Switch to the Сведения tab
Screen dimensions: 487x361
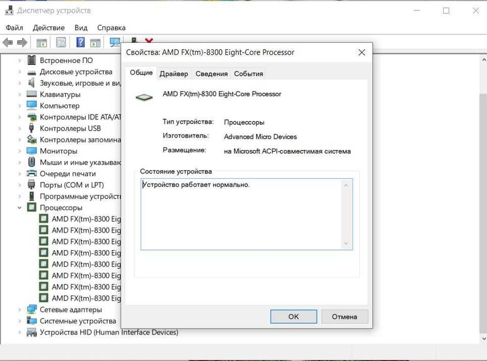tap(211, 74)
